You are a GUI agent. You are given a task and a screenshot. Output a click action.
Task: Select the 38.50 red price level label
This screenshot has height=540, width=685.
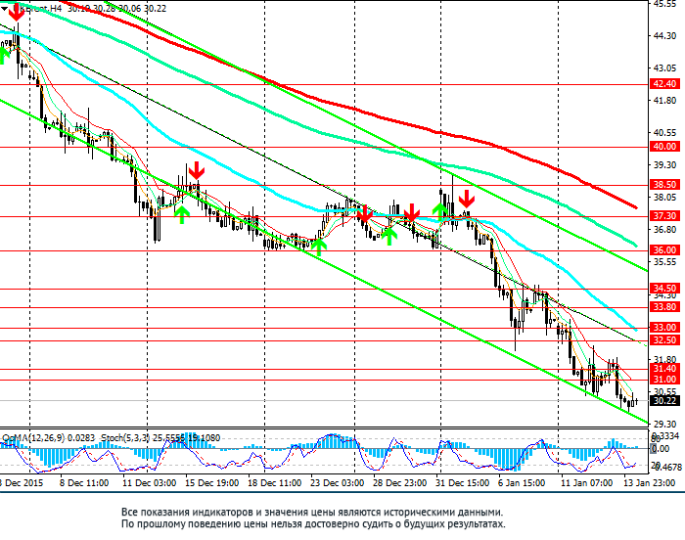[x=664, y=184]
